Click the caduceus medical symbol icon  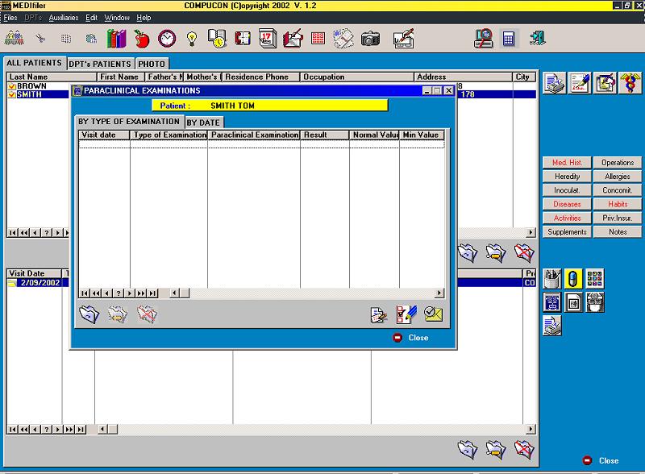[630, 83]
